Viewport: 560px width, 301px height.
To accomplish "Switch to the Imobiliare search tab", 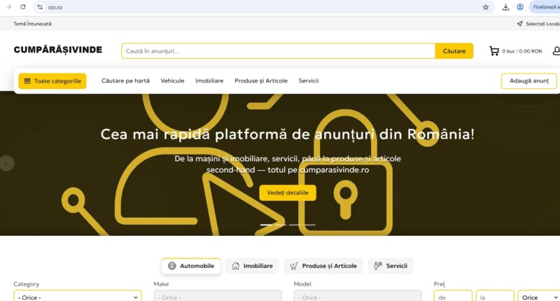I will (252, 266).
